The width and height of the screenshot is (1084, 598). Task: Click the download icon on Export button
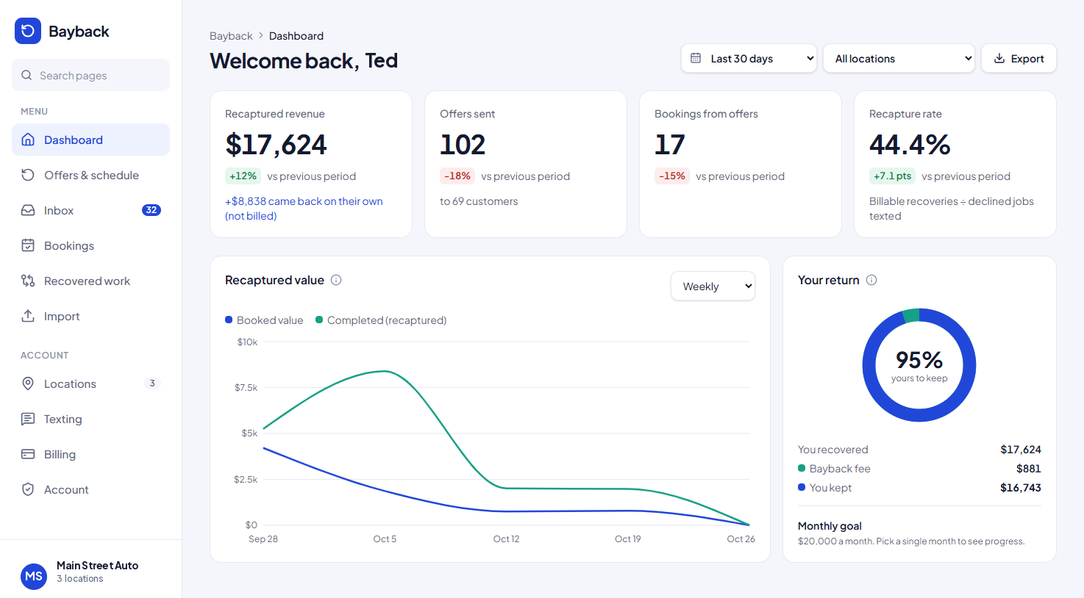click(999, 58)
